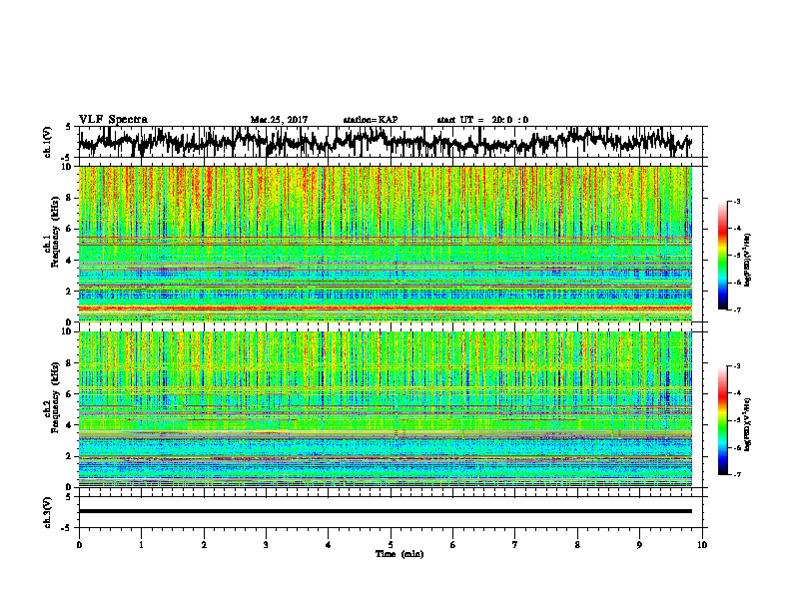Click the ch.1 spectrogram color scale bar
Screen dimensions: 791x611
click(722, 256)
